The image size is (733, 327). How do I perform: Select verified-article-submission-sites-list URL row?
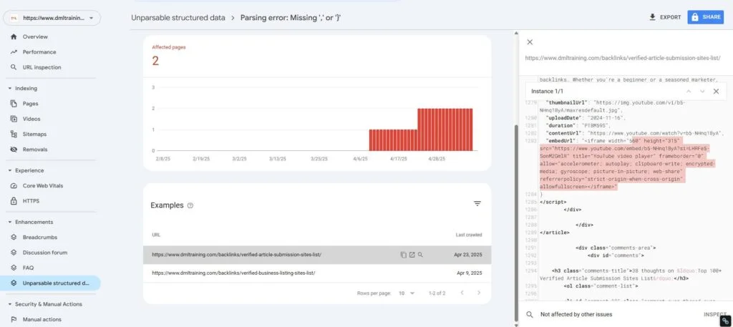tap(317, 255)
